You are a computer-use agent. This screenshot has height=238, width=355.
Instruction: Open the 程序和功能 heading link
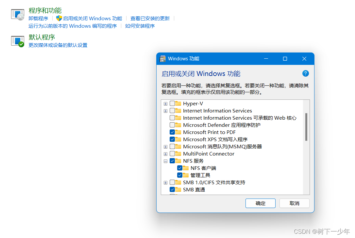[45, 10]
